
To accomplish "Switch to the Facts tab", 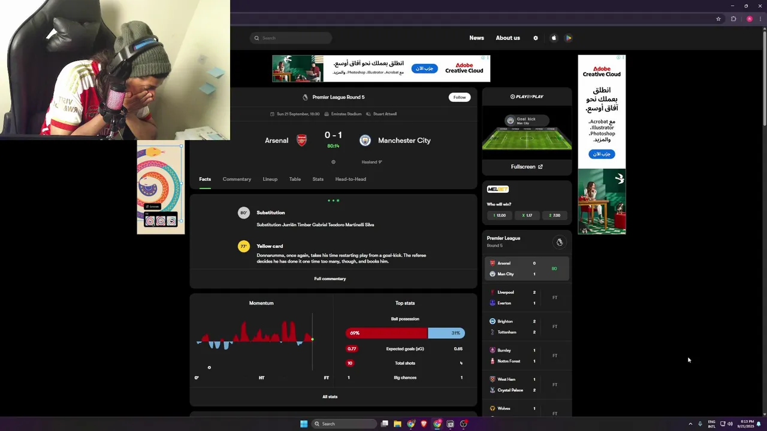I will tap(205, 179).
